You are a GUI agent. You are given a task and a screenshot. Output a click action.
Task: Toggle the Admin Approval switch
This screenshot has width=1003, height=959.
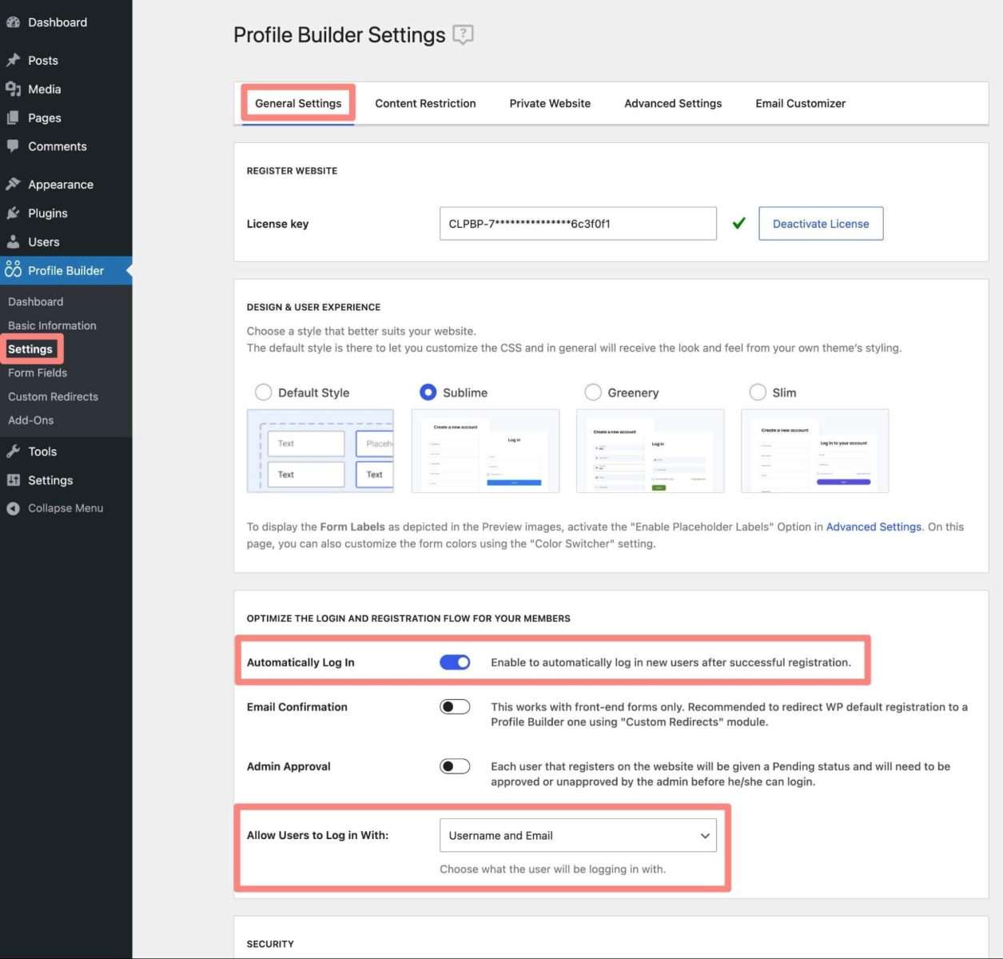[x=455, y=766]
